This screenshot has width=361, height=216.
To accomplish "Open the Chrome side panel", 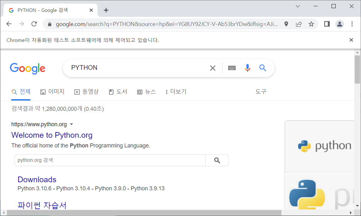I will click(327, 24).
